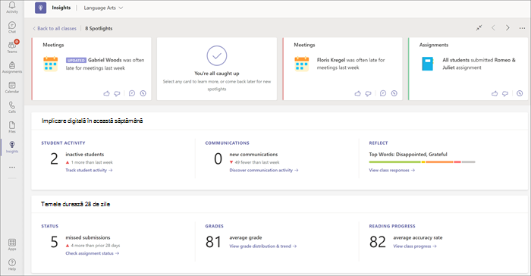Image resolution: width=531 pixels, height=276 pixels.
Task: Open Assignments in the left sidebar
Action: [x=12, y=67]
